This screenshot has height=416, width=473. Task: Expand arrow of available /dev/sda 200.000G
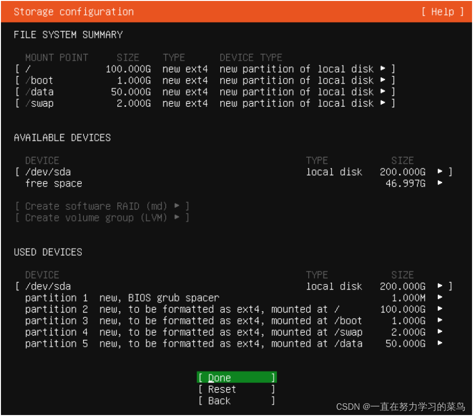click(x=440, y=171)
